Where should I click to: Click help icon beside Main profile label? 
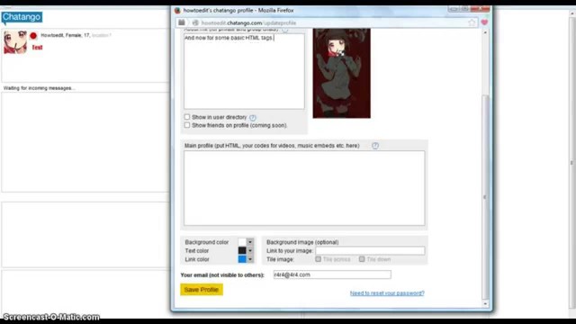coord(375,146)
